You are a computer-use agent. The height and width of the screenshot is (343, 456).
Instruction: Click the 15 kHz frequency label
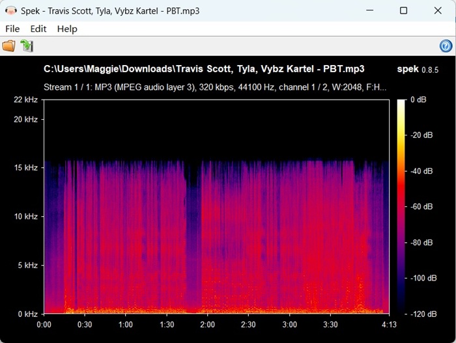(x=26, y=168)
